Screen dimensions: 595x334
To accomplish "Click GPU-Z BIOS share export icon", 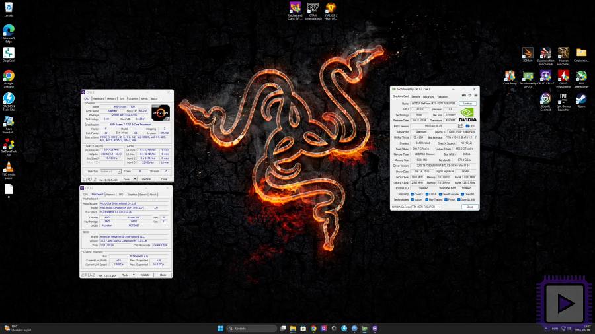I will [x=460, y=125].
